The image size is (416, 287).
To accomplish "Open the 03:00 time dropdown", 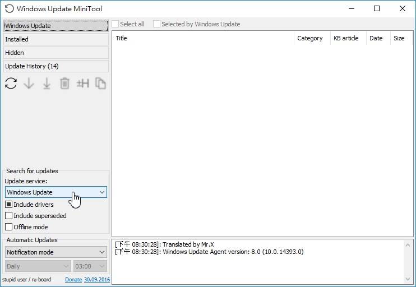I will [90, 266].
